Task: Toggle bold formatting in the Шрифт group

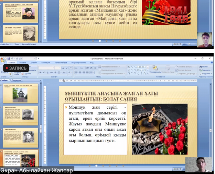Action: click(40, 73)
